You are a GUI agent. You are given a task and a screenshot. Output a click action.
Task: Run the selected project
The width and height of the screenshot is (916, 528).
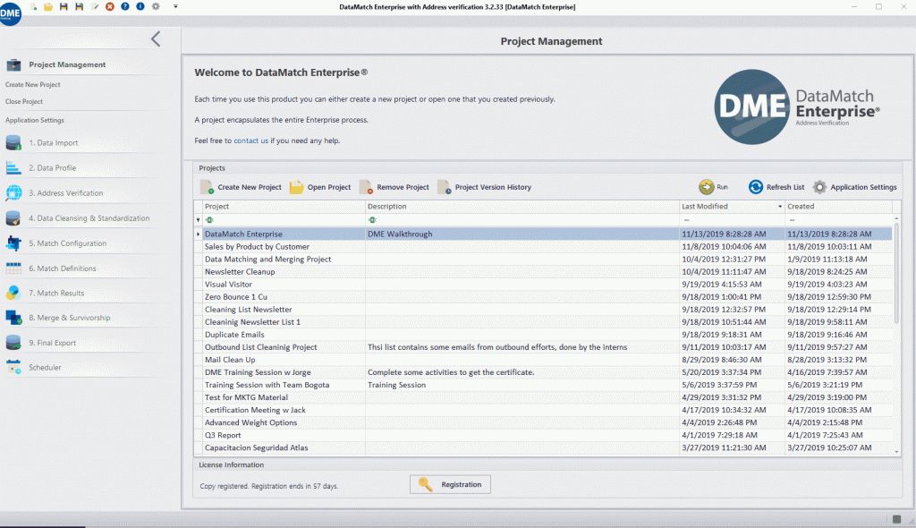click(713, 187)
